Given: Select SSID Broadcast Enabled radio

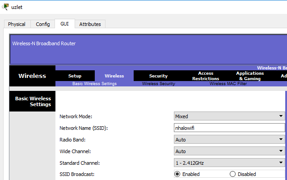Looking at the screenshot, I should [x=177, y=174].
